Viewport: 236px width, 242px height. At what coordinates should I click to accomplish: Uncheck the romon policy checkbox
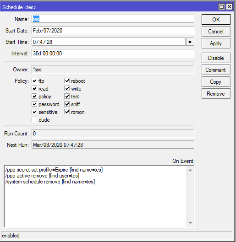tap(67, 112)
